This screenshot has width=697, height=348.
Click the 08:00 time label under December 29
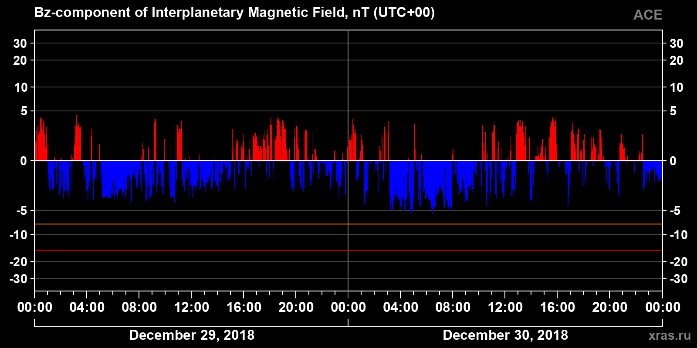point(139,307)
